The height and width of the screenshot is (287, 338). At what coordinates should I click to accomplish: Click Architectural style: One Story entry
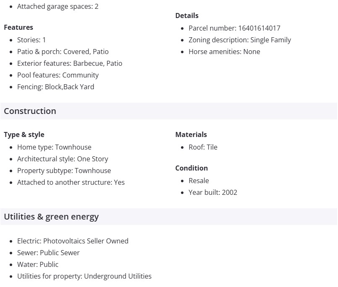coord(63,159)
